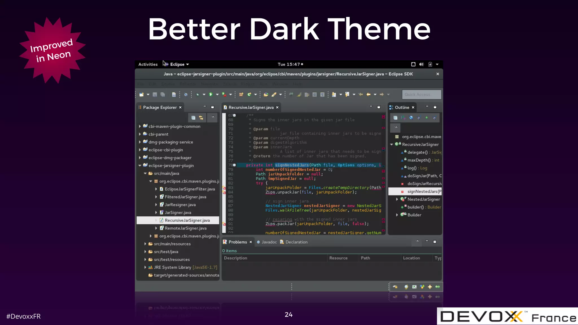578x325 pixels.
Task: Click the yellow star icon in bottom toolbar
Action: pyautogui.click(x=430, y=287)
